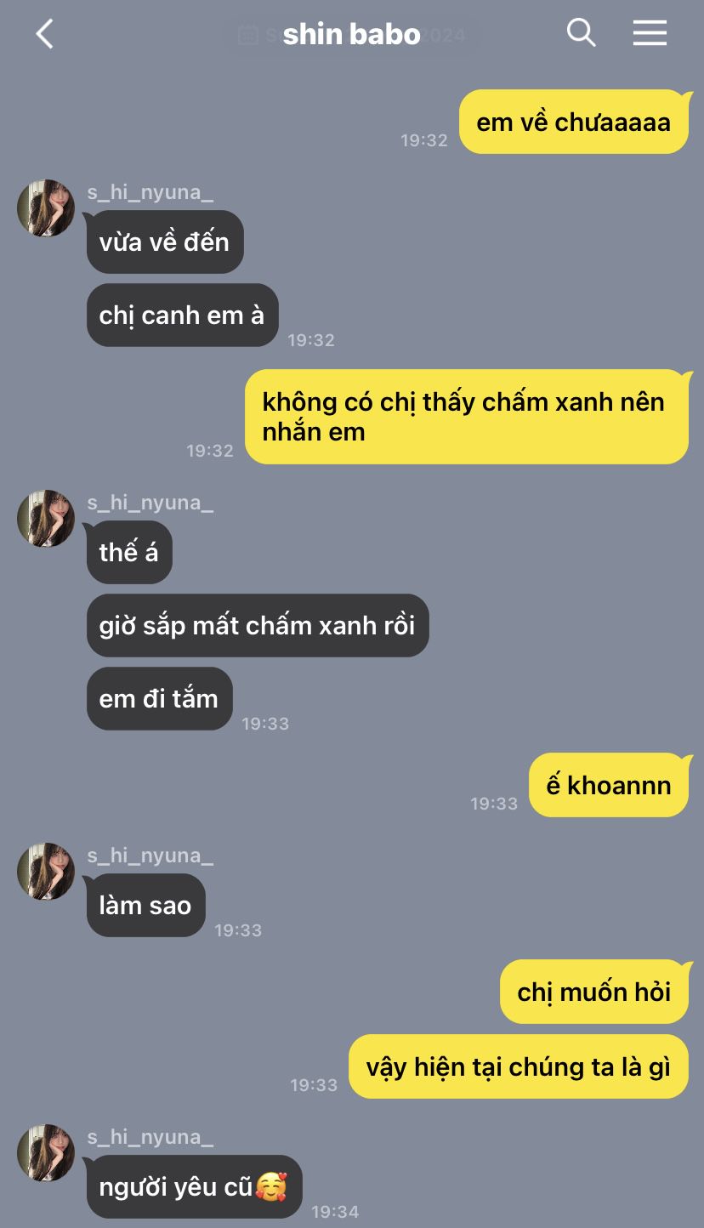Tap the faded calendar icon in header
This screenshot has height=1228, width=704.
coord(248,35)
